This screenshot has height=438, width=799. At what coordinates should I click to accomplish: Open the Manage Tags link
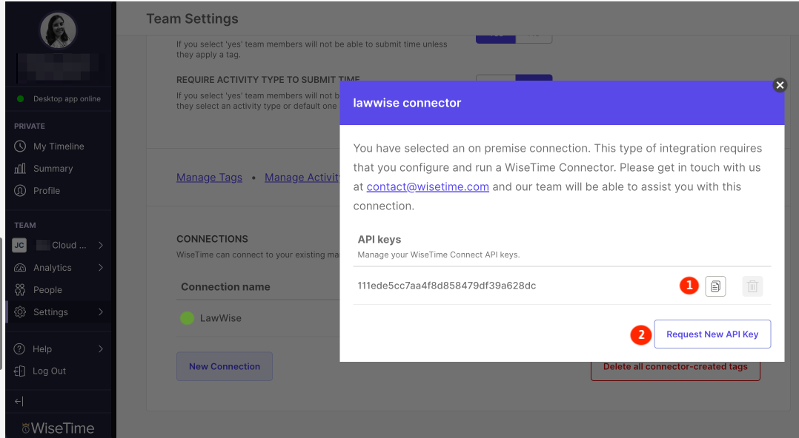pyautogui.click(x=209, y=178)
